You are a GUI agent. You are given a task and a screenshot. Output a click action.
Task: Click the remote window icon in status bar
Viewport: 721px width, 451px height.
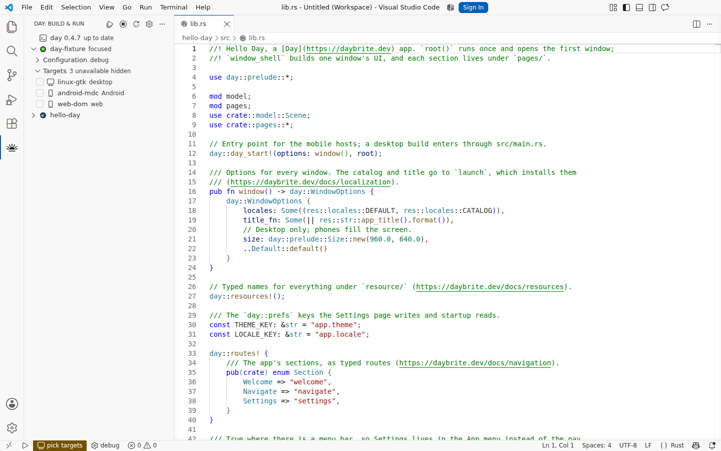9,445
